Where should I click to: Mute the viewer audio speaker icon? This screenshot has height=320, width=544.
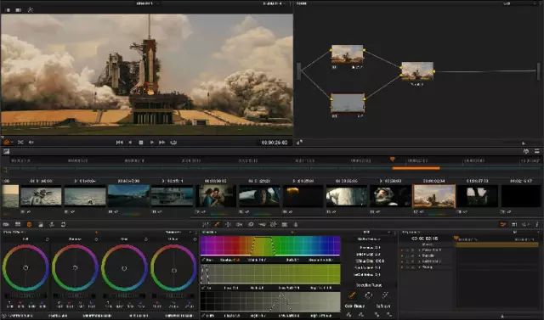coord(31,143)
